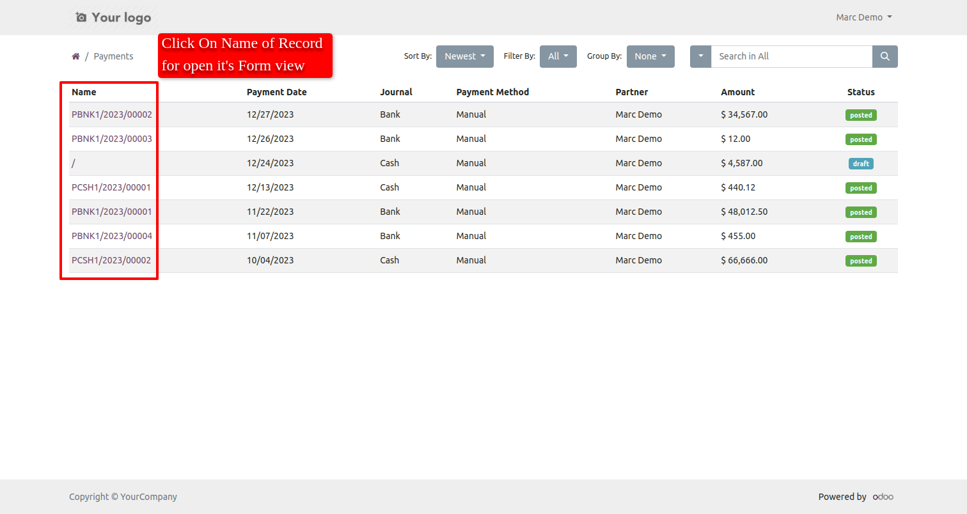Click the amount $ 455.00

(x=739, y=236)
